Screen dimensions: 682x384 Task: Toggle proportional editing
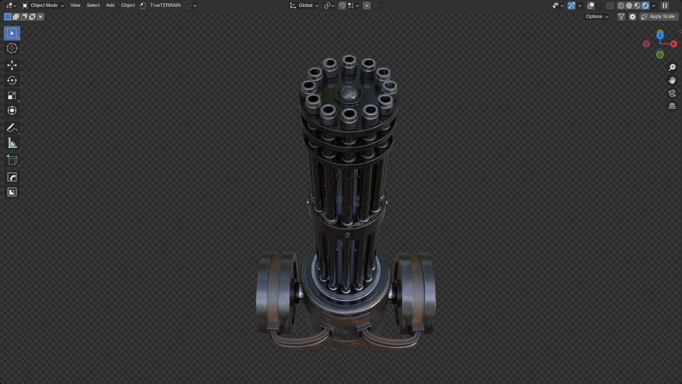(x=367, y=6)
